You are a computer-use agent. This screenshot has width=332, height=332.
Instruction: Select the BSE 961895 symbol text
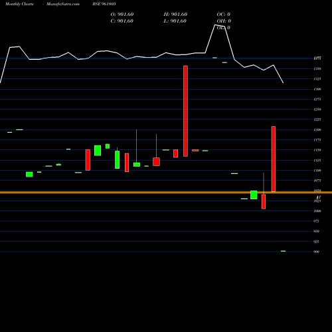point(104,4)
